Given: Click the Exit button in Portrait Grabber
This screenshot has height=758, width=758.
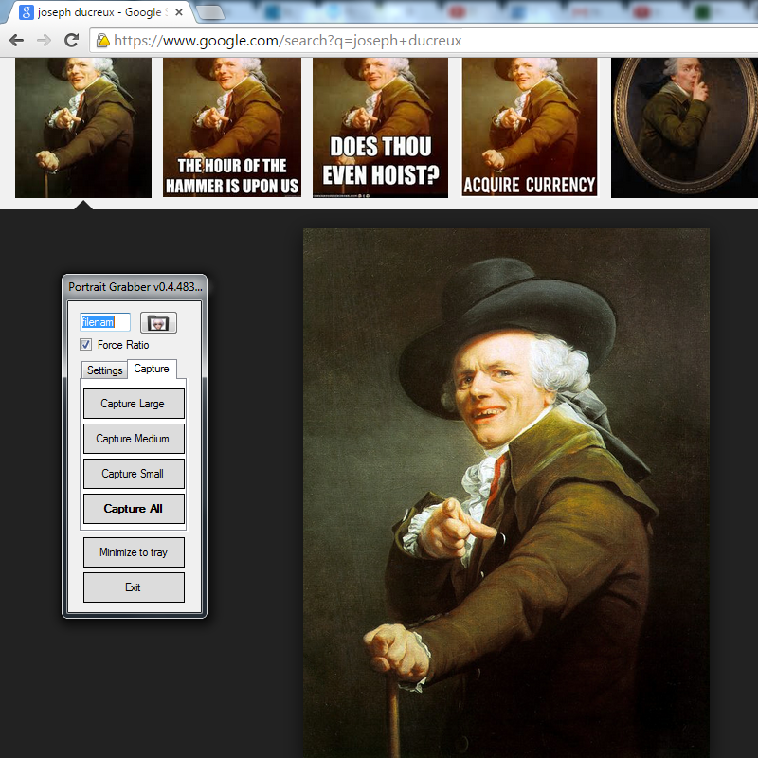Looking at the screenshot, I should tap(134, 587).
